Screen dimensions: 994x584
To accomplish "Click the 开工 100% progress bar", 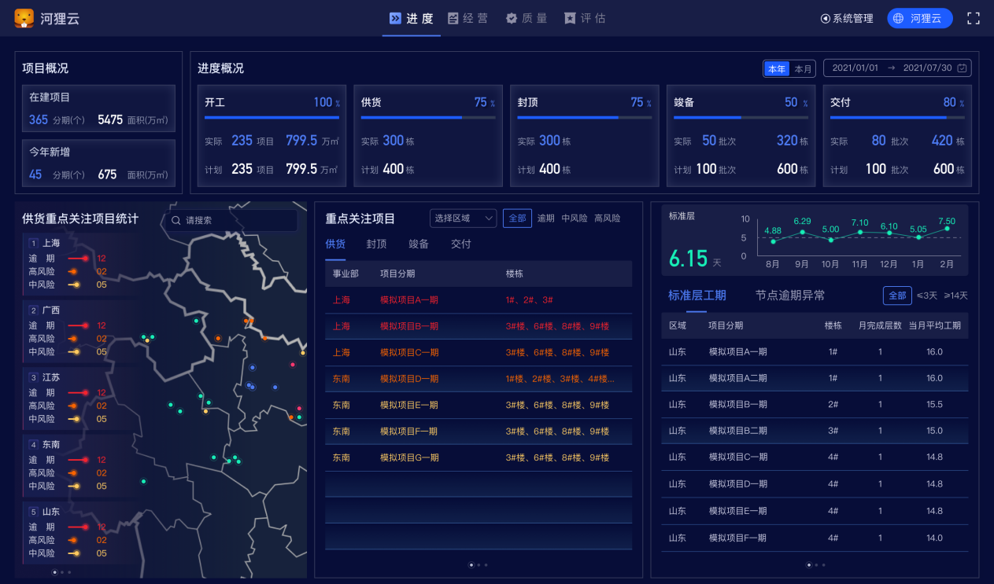I will 272,118.
